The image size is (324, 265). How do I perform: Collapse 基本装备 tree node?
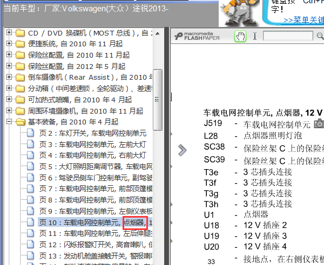[9, 122]
